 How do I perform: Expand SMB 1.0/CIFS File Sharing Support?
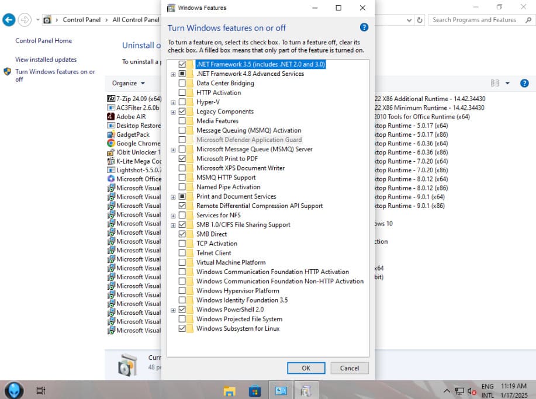(174, 225)
